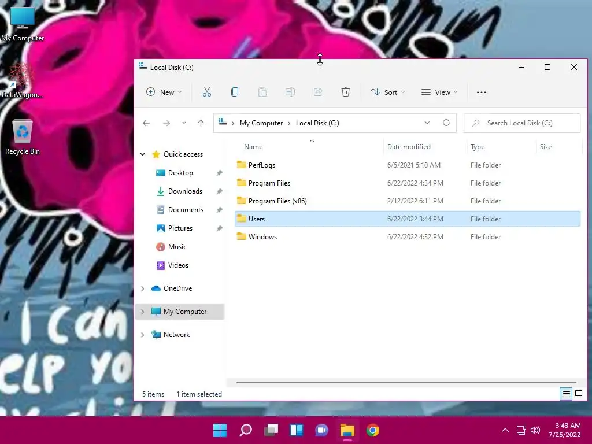
Task: Select Downloads in navigation pane
Action: pyautogui.click(x=185, y=191)
